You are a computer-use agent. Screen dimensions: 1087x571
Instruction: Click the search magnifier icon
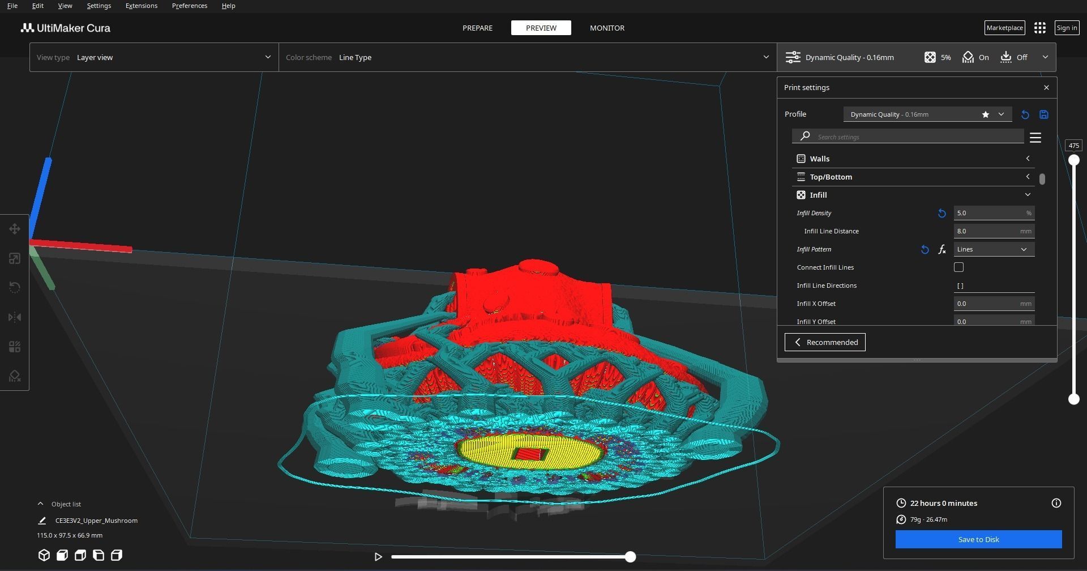click(805, 136)
